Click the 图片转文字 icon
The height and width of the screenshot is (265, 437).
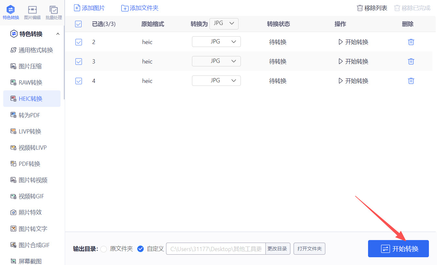(x=13, y=229)
